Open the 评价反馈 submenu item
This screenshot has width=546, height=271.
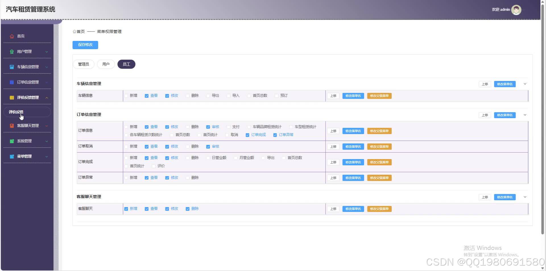(x=27, y=112)
